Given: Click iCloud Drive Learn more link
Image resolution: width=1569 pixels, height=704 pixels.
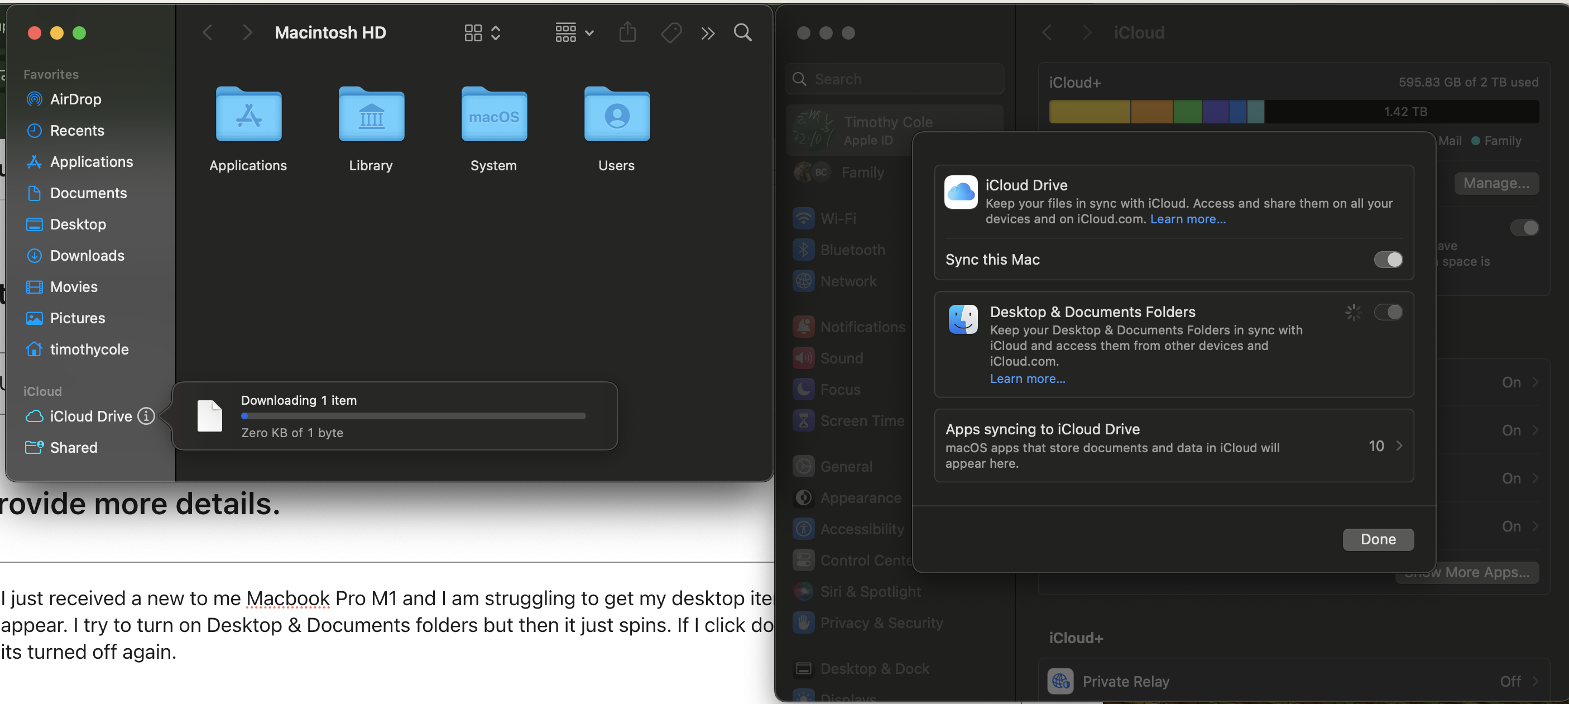Looking at the screenshot, I should click(x=1187, y=219).
